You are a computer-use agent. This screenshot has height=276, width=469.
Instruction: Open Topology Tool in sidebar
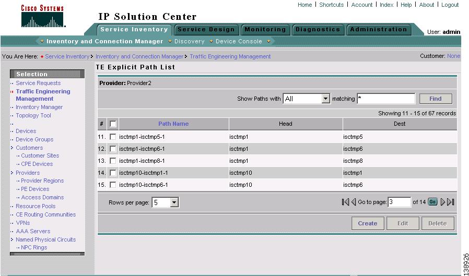33,115
